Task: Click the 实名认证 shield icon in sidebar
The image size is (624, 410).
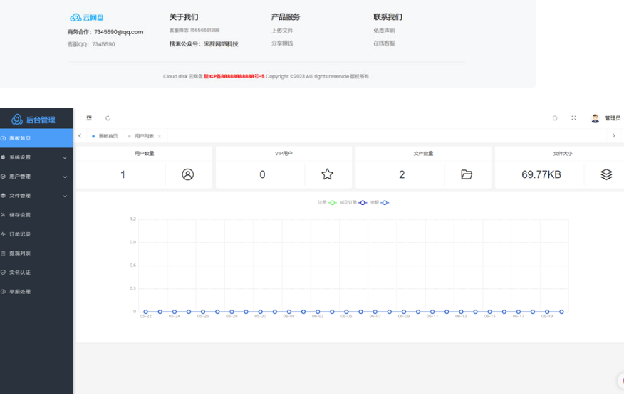Action: pos(3,273)
